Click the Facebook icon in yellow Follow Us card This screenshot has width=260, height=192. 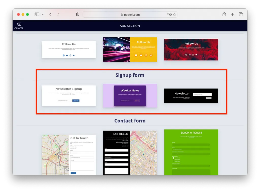pyautogui.click(x=136, y=55)
